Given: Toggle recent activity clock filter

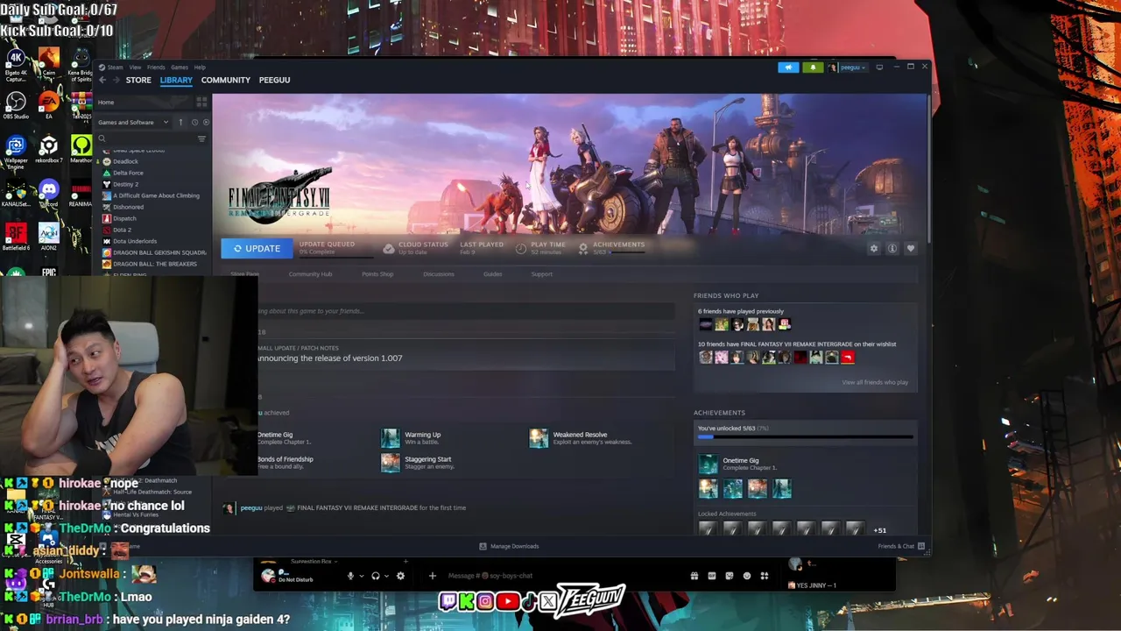Looking at the screenshot, I should (x=194, y=122).
